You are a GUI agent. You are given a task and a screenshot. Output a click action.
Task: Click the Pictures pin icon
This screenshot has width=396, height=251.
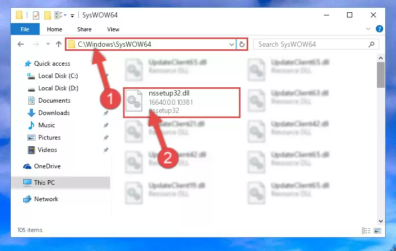click(x=106, y=138)
